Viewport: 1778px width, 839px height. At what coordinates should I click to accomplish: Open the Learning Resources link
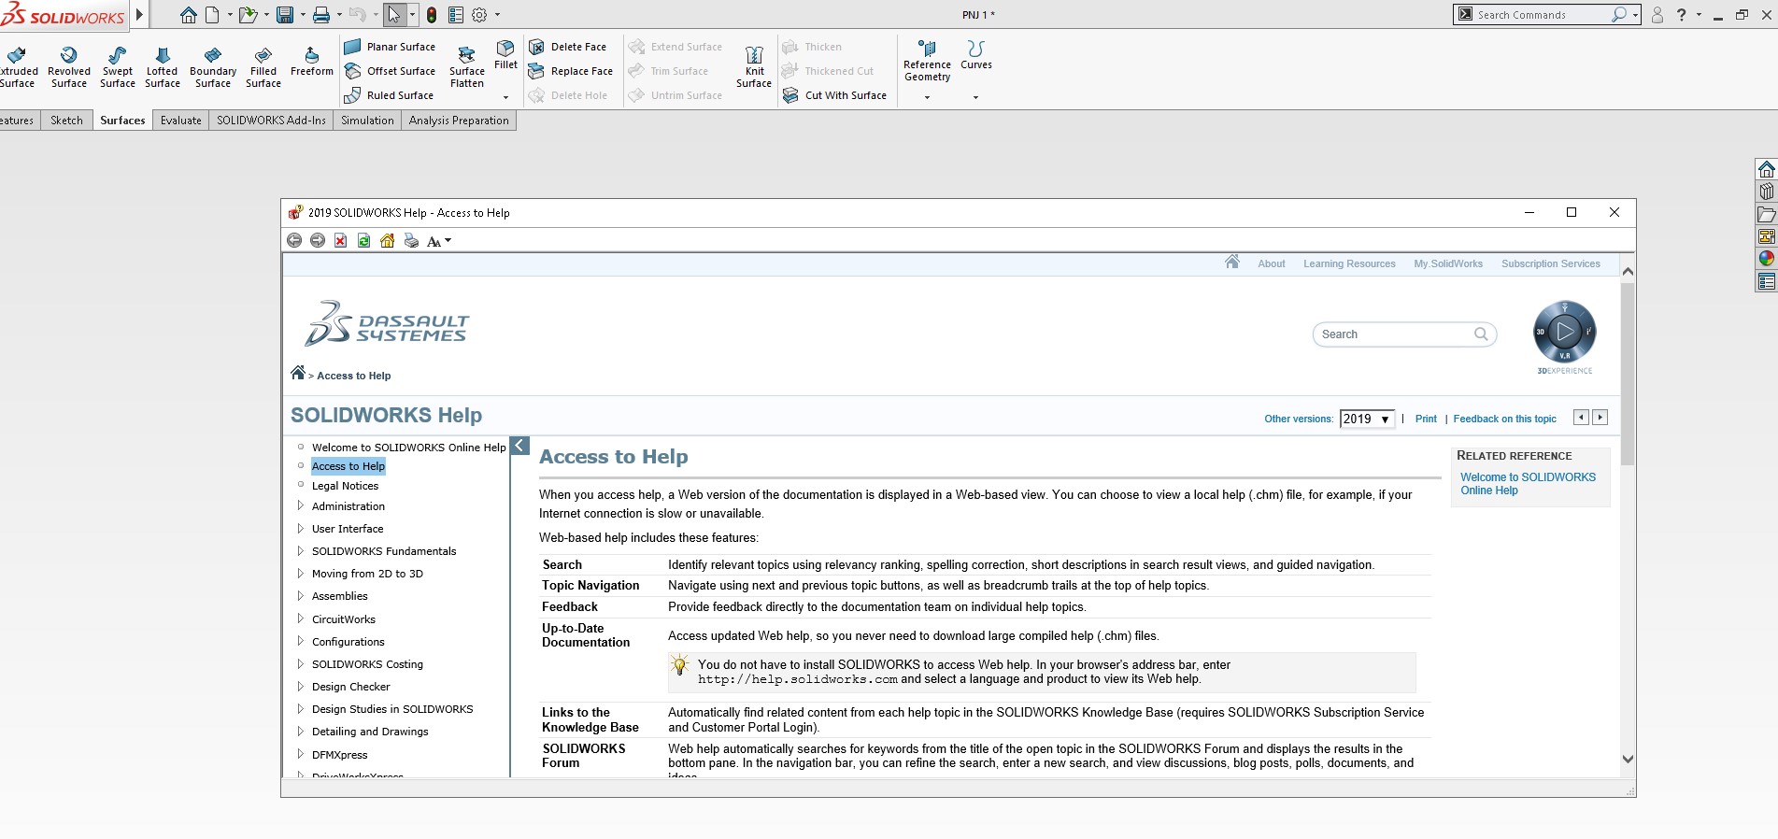click(1349, 263)
